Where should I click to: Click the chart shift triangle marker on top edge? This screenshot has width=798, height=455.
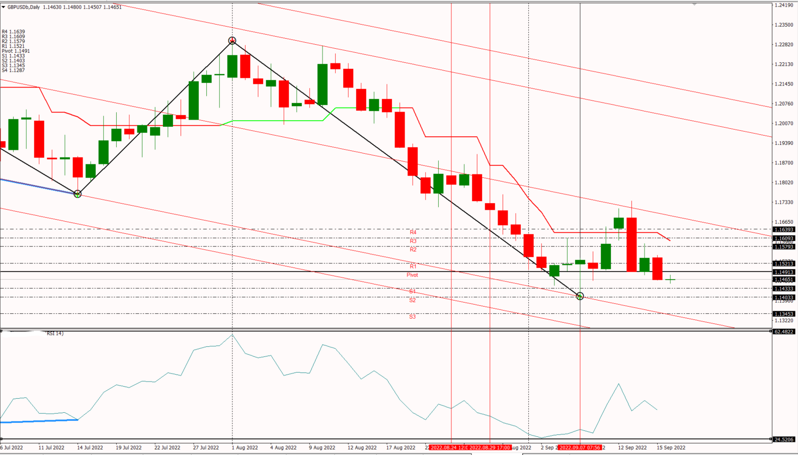click(694, 4)
